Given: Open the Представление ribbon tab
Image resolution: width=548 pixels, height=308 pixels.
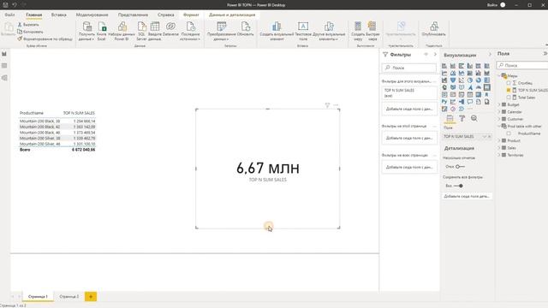Looking at the screenshot, I should [x=133, y=15].
